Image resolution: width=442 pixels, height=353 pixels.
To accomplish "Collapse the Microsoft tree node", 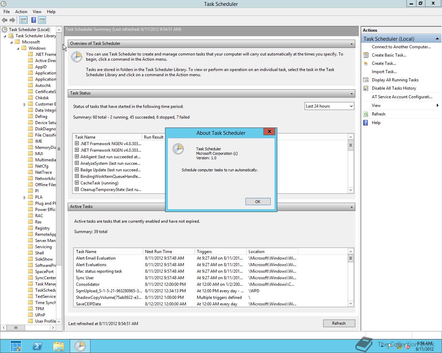I will pos(11,42).
